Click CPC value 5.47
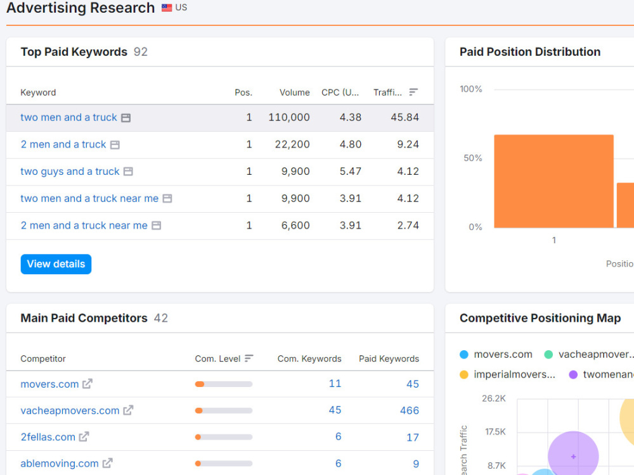The height and width of the screenshot is (475, 634). tap(350, 171)
